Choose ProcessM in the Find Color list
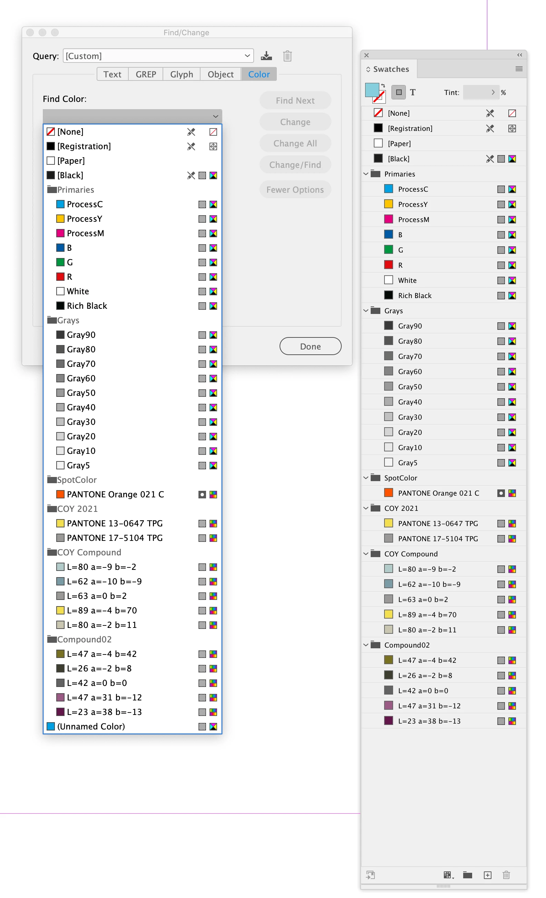 (x=132, y=233)
